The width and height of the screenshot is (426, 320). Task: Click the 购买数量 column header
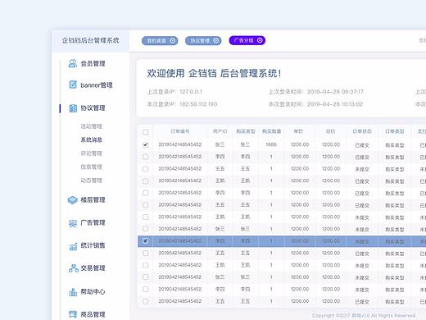pos(271,131)
